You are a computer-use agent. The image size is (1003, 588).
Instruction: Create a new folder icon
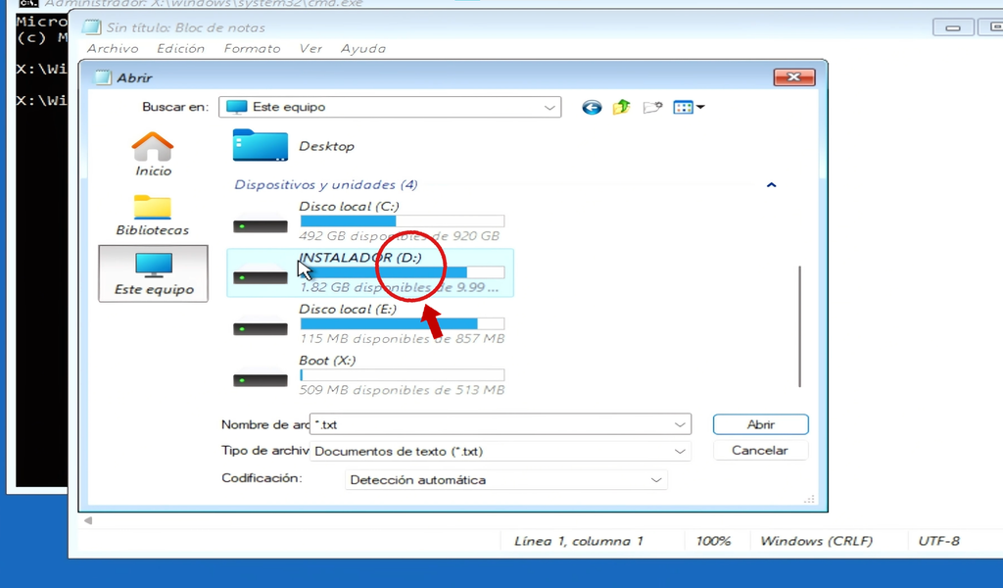click(x=651, y=108)
